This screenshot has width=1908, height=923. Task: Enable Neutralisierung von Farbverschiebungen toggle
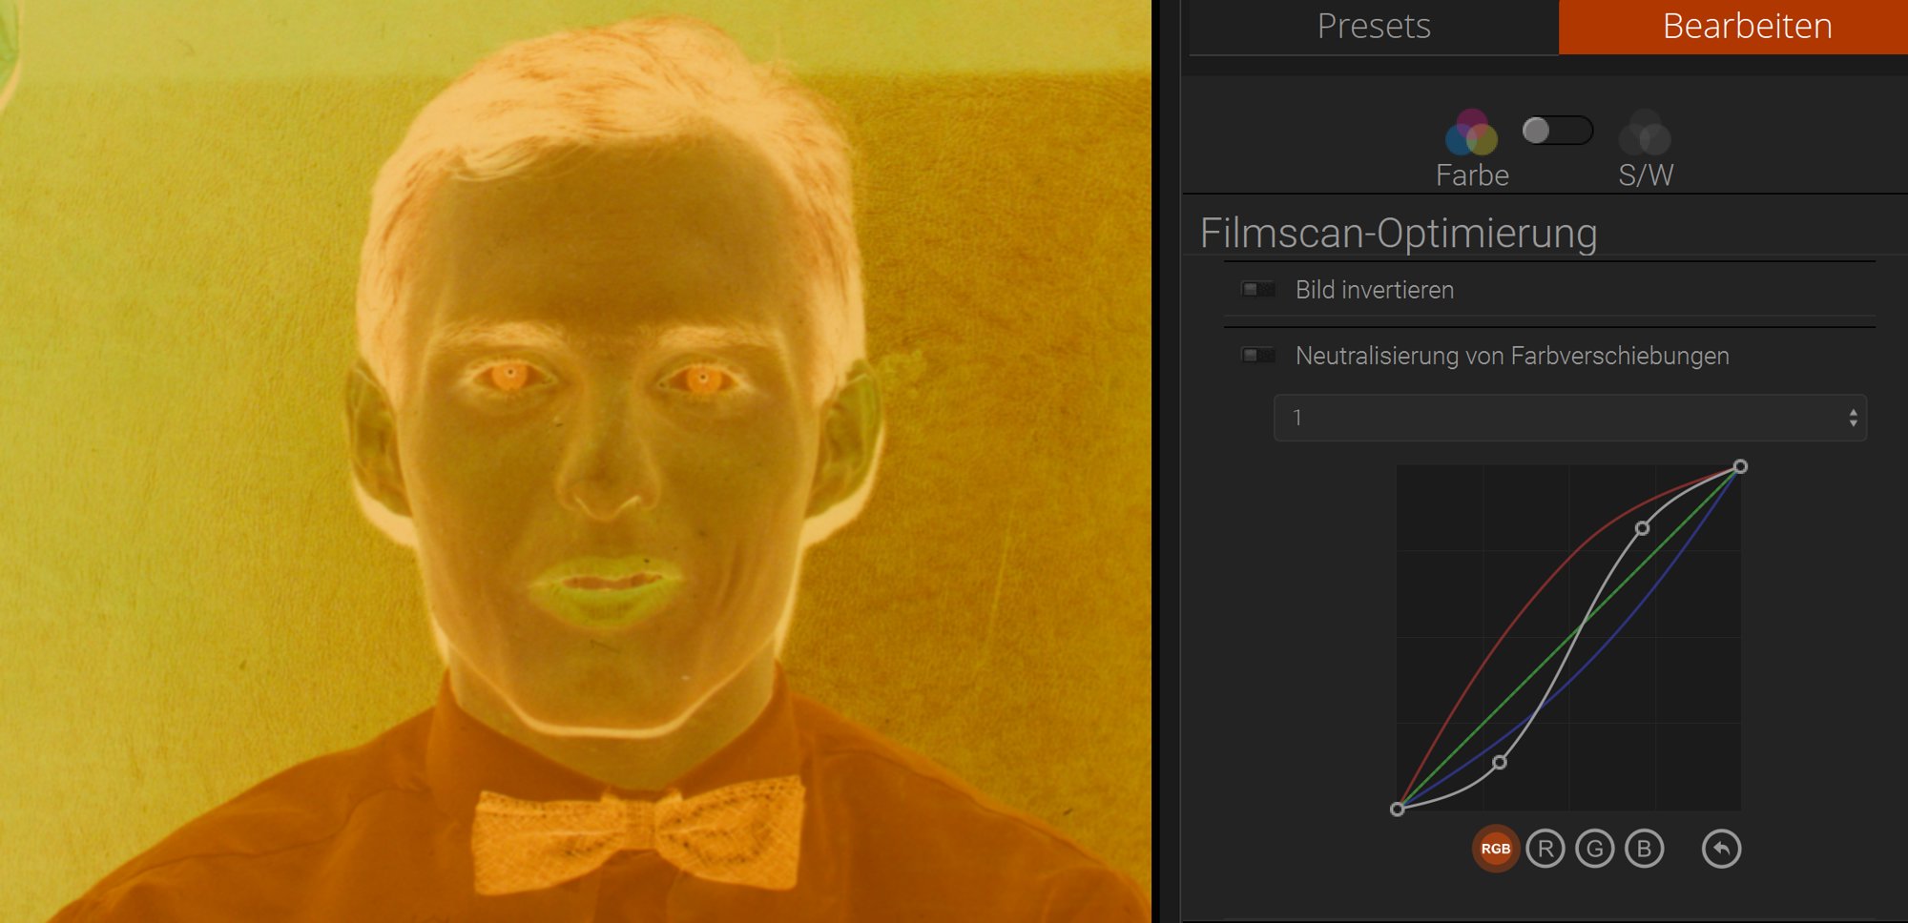[x=1258, y=355]
